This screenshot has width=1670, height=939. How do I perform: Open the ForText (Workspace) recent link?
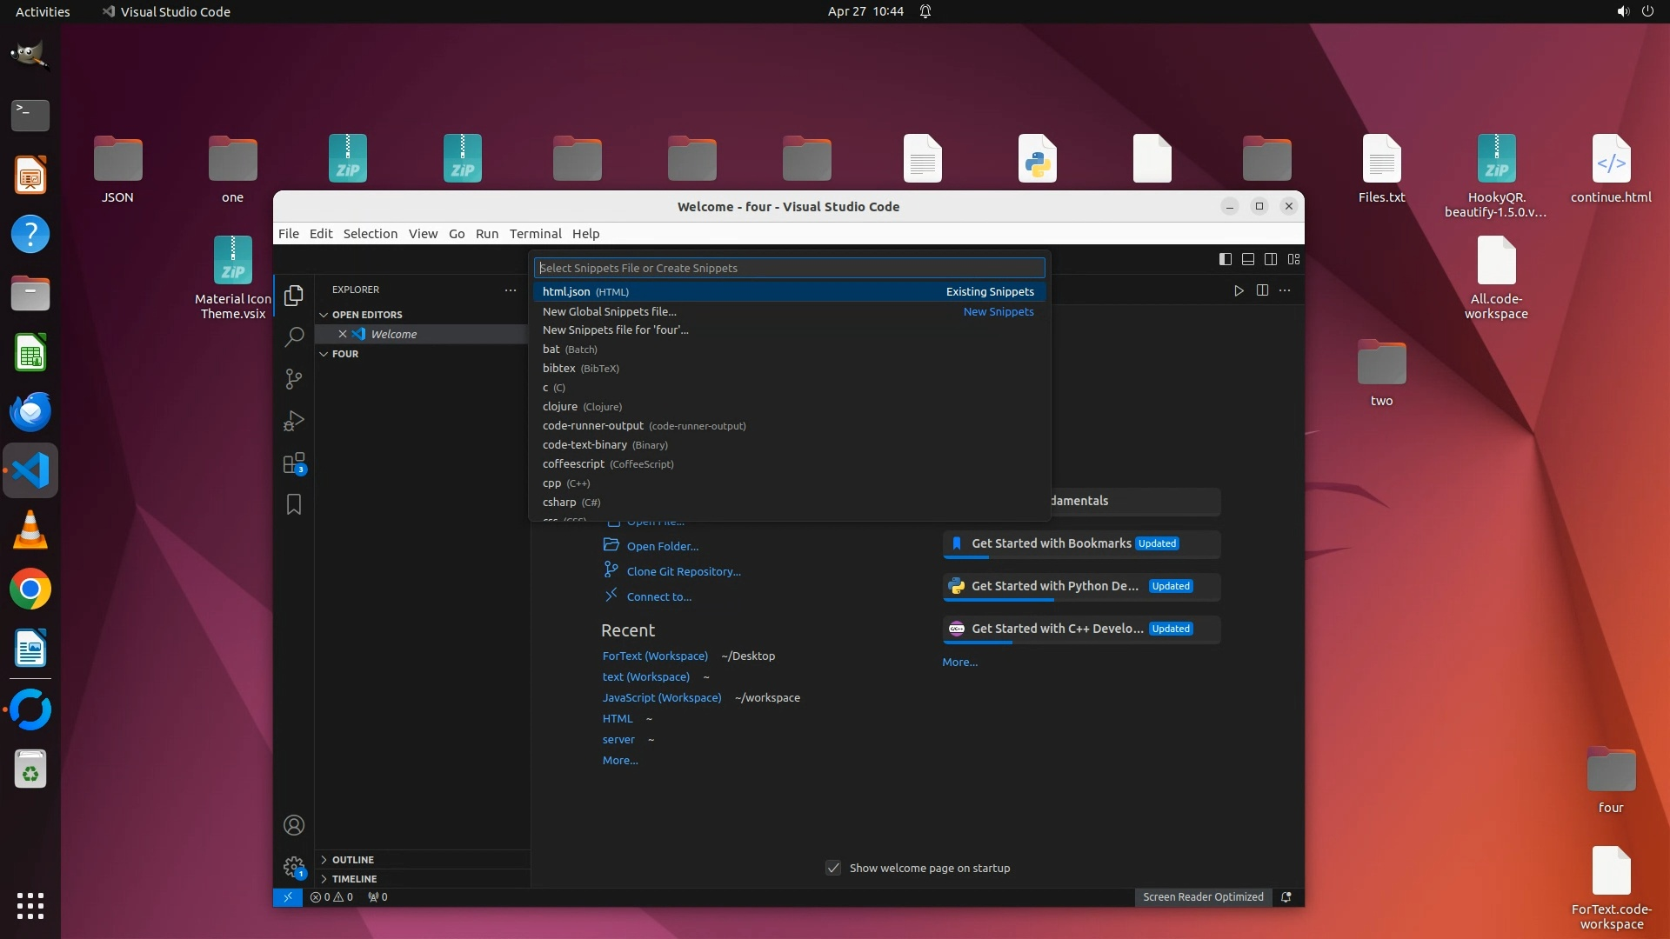click(x=655, y=656)
